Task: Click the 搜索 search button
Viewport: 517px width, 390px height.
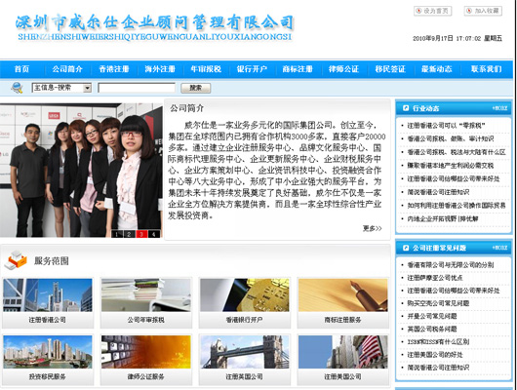Action: coord(195,88)
